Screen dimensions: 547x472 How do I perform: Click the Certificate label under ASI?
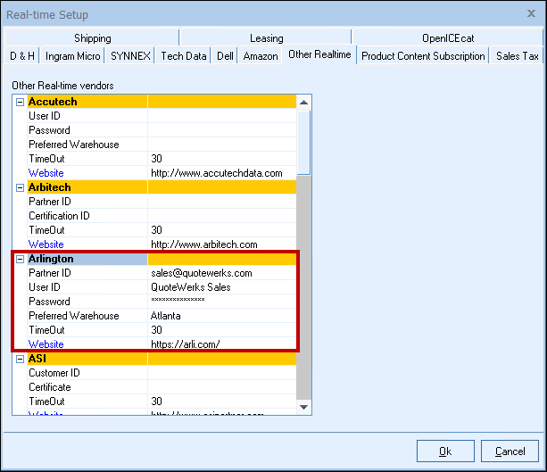[50, 387]
